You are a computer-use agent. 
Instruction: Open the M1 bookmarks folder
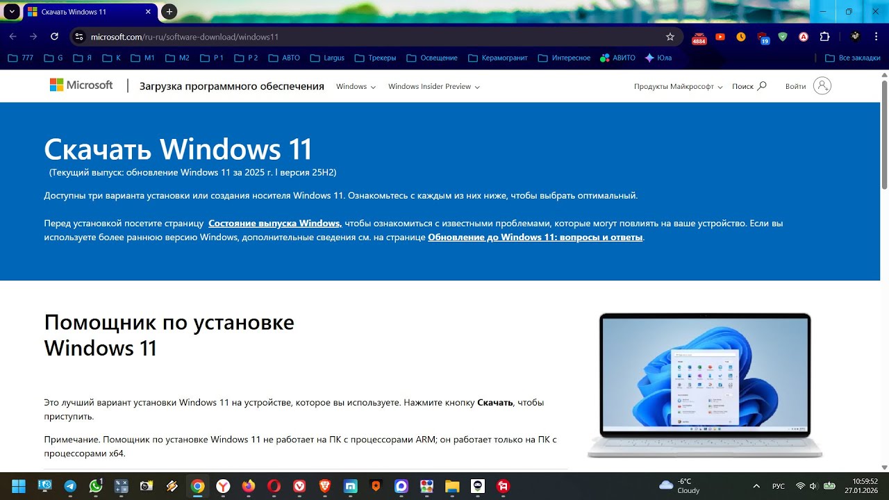point(142,58)
